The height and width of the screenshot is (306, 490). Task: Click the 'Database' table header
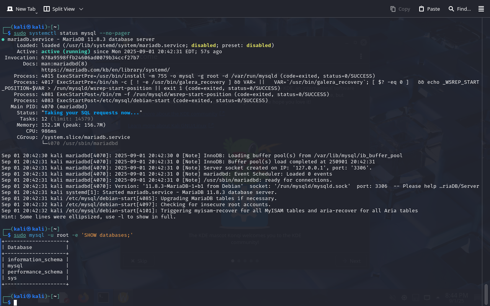point(20,247)
